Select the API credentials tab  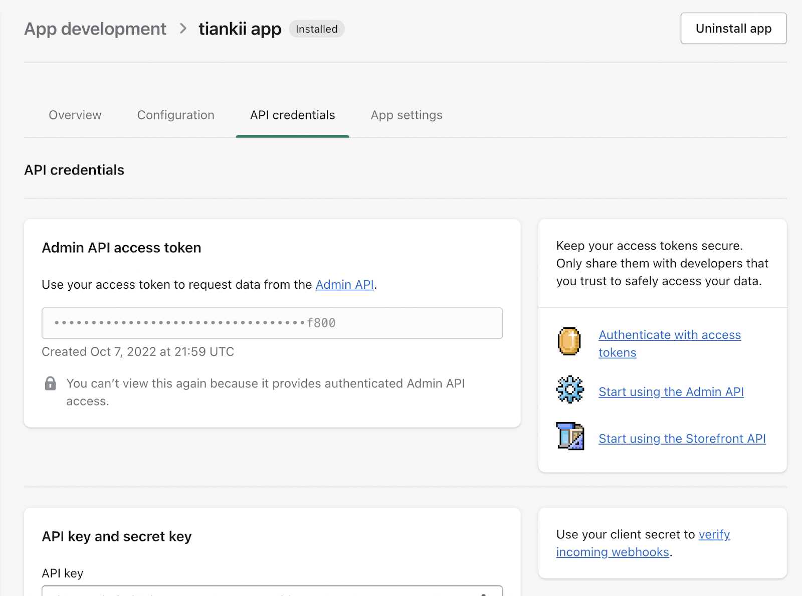coord(293,115)
